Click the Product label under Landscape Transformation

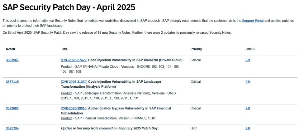coord(67,93)
